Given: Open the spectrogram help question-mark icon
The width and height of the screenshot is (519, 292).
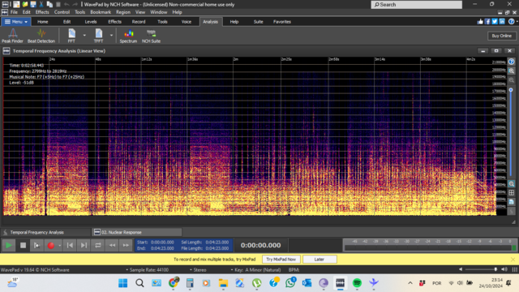Looking at the screenshot, I should coord(512,62).
